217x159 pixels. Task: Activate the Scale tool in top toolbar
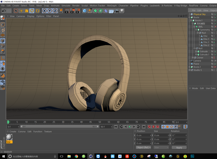coord(27,11)
